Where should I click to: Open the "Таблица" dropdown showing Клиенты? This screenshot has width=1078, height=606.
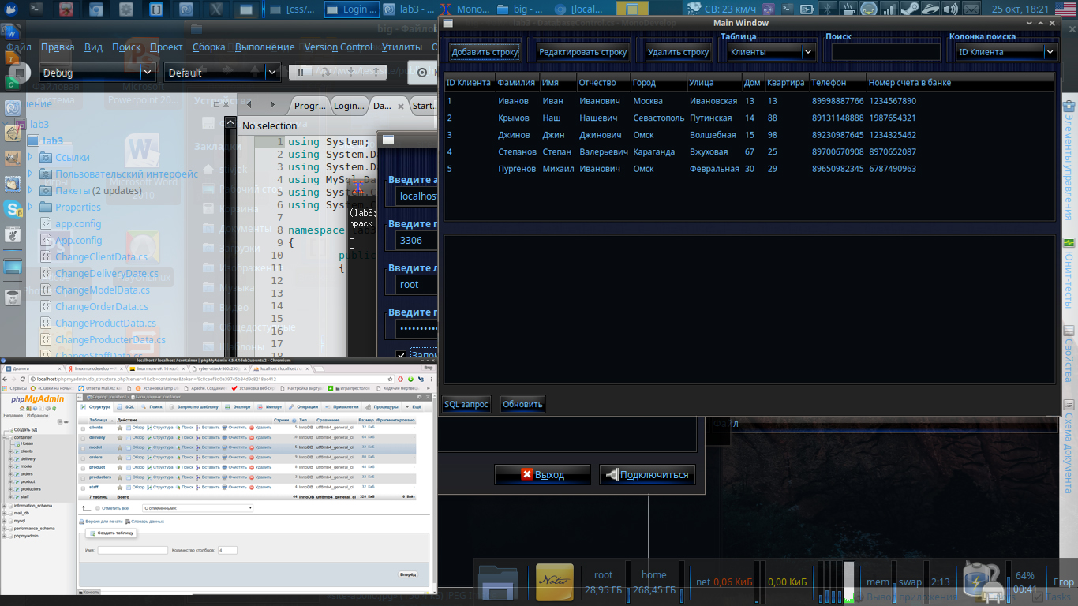[x=771, y=52]
